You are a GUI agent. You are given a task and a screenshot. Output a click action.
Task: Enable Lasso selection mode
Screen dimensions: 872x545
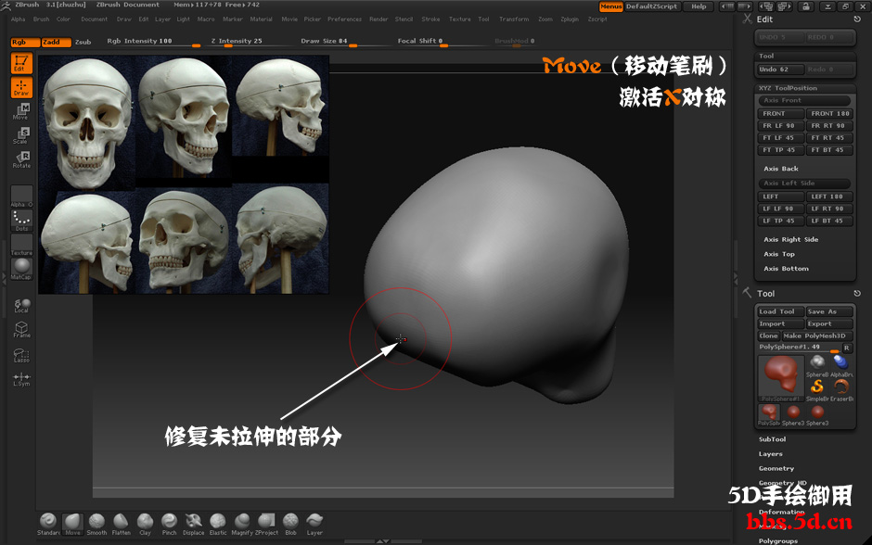click(x=21, y=355)
